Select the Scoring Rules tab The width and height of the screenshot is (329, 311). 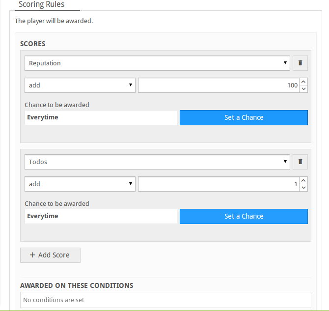(x=42, y=4)
